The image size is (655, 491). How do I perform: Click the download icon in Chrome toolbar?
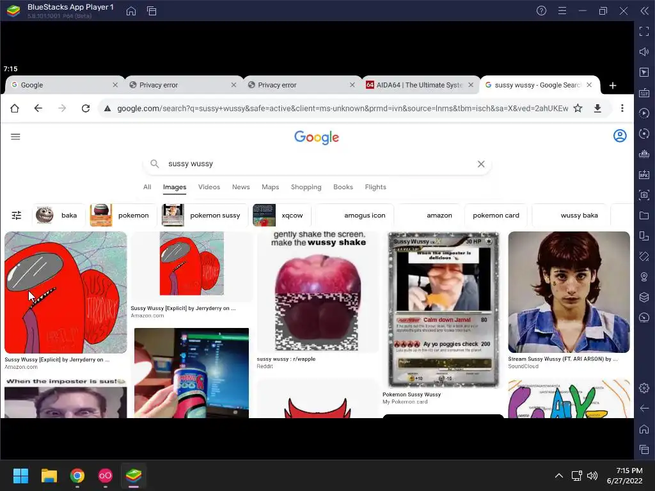click(598, 109)
